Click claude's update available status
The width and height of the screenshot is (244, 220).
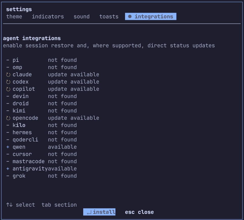click(74, 75)
